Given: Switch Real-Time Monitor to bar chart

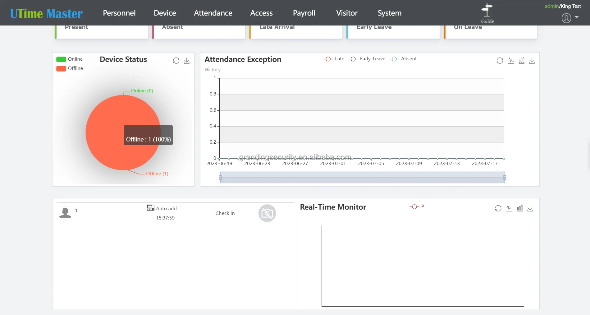Looking at the screenshot, I should (x=520, y=208).
